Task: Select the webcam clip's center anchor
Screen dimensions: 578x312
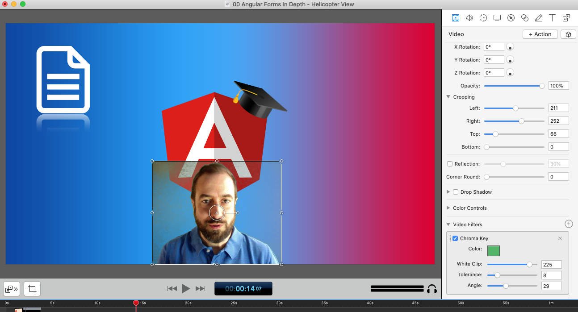Action: tap(217, 213)
